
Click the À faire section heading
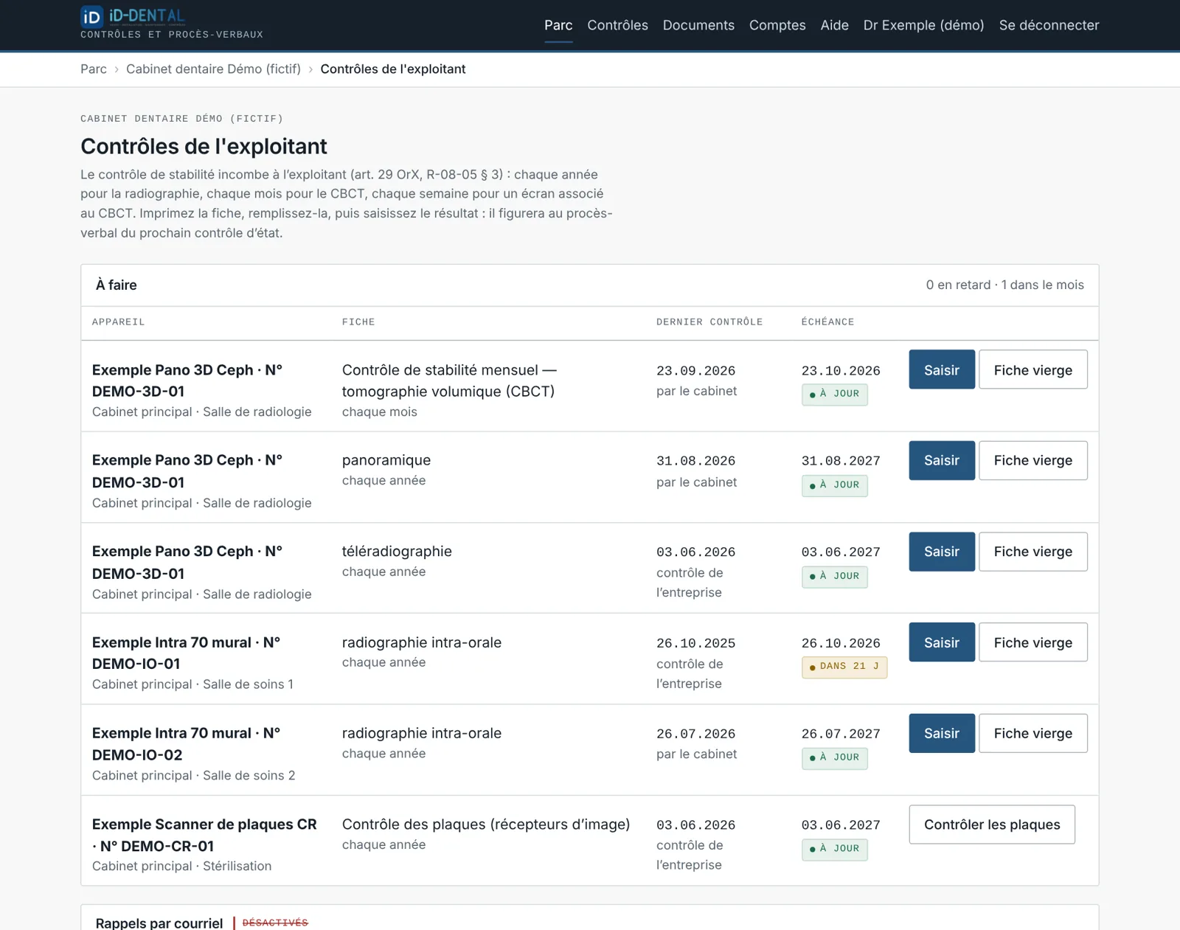(x=116, y=285)
